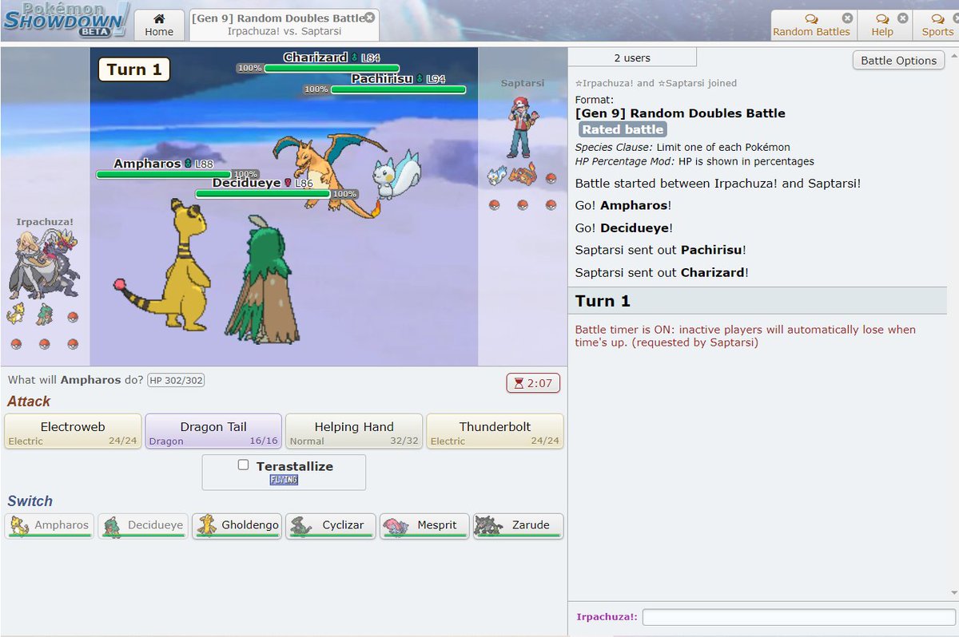Screen dimensions: 959x637
Task: Click the "Saptarsi sent out Charizard!" log line
Action: click(x=660, y=272)
